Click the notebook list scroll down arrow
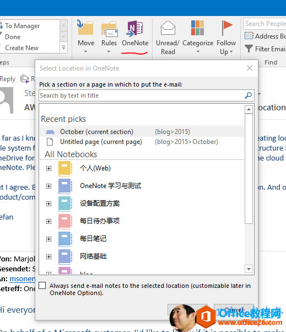Viewport: 286px width, 332px height. tap(249, 269)
